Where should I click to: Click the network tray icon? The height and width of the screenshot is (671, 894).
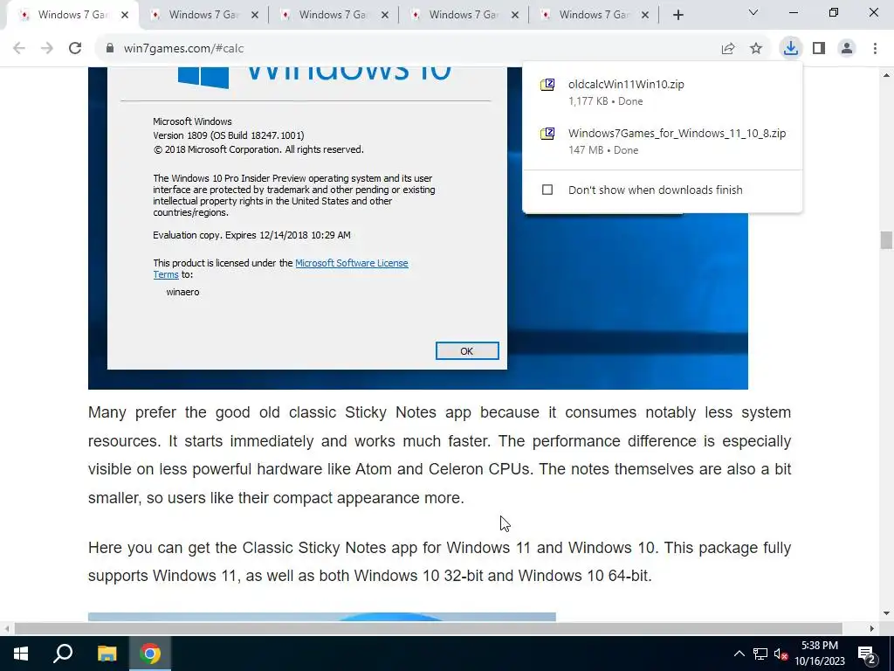[760, 654]
